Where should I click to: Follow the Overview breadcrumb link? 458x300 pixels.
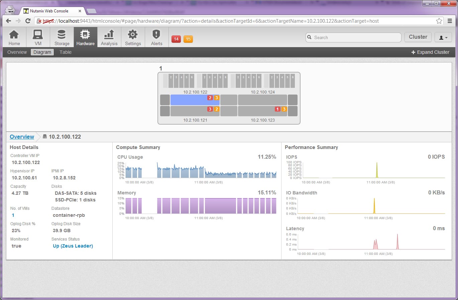pyautogui.click(x=22, y=137)
